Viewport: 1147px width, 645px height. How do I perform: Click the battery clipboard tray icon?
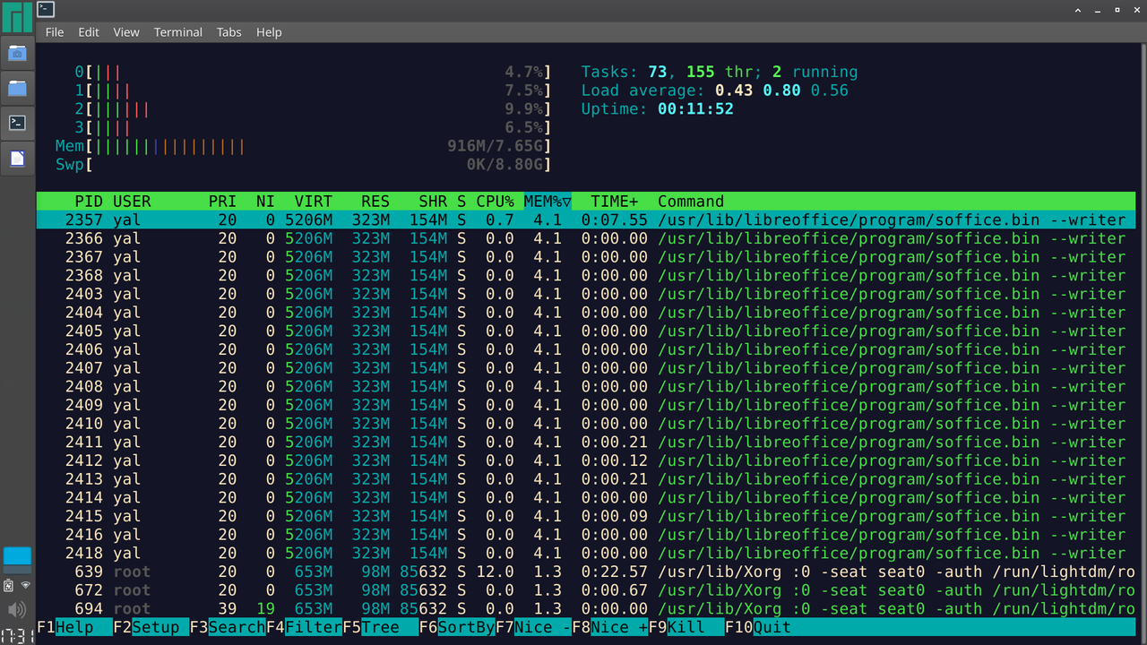8,585
